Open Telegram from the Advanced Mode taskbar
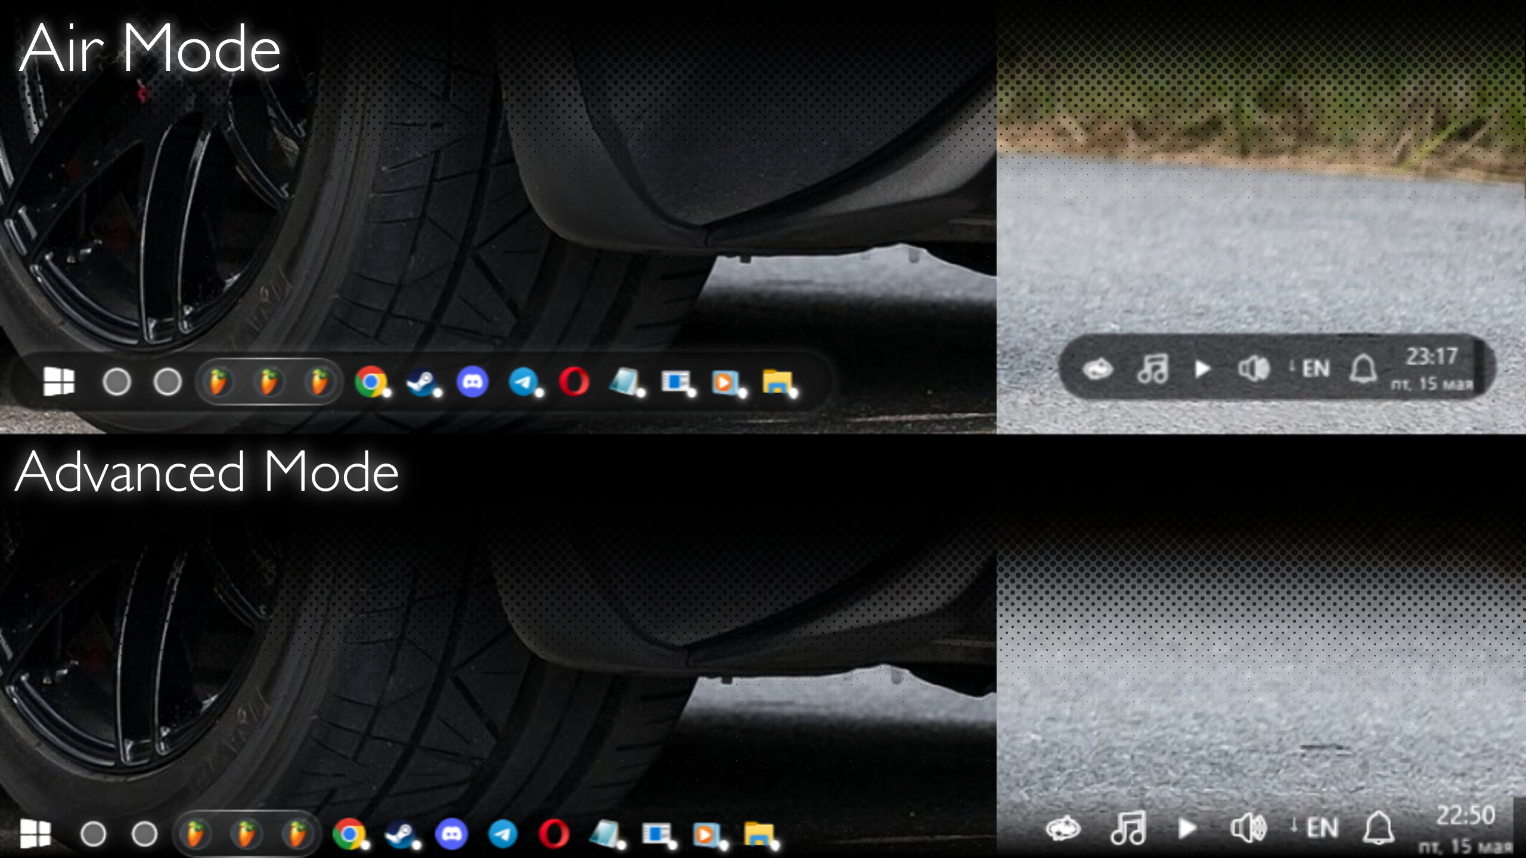 [503, 834]
